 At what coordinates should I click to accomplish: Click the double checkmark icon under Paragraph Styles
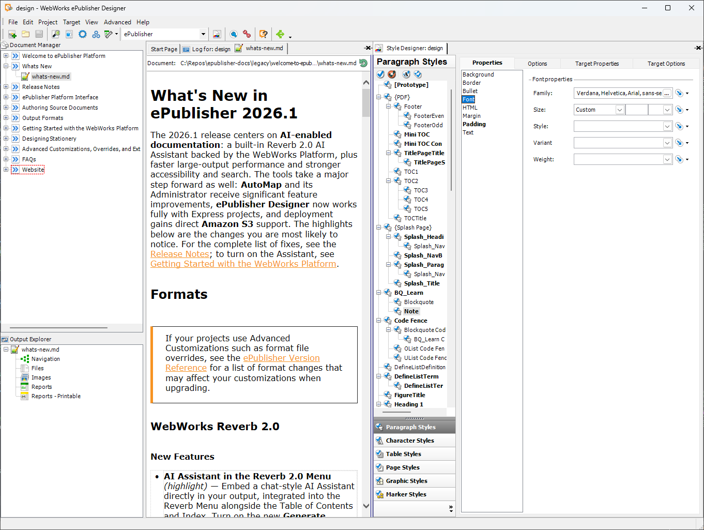click(418, 74)
